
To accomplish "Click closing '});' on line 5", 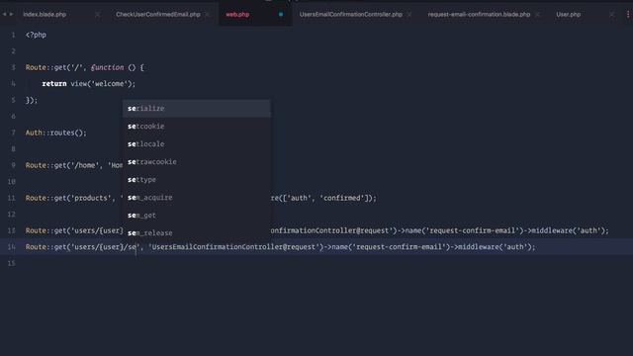I will pyautogui.click(x=32, y=100).
